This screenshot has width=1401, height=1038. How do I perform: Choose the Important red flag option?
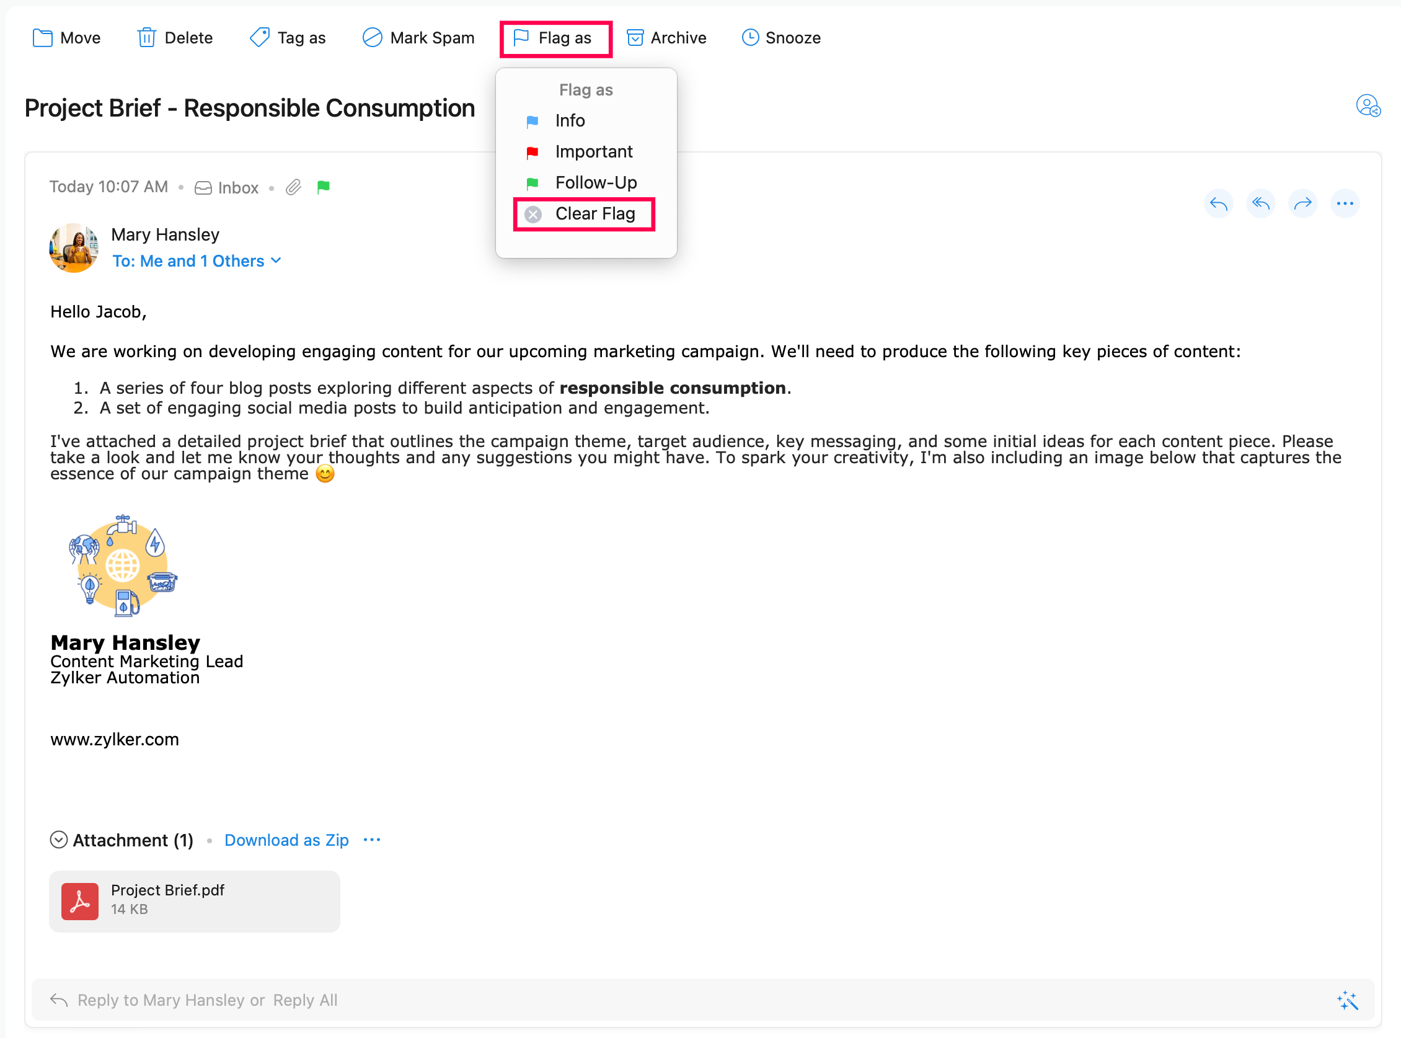593,152
